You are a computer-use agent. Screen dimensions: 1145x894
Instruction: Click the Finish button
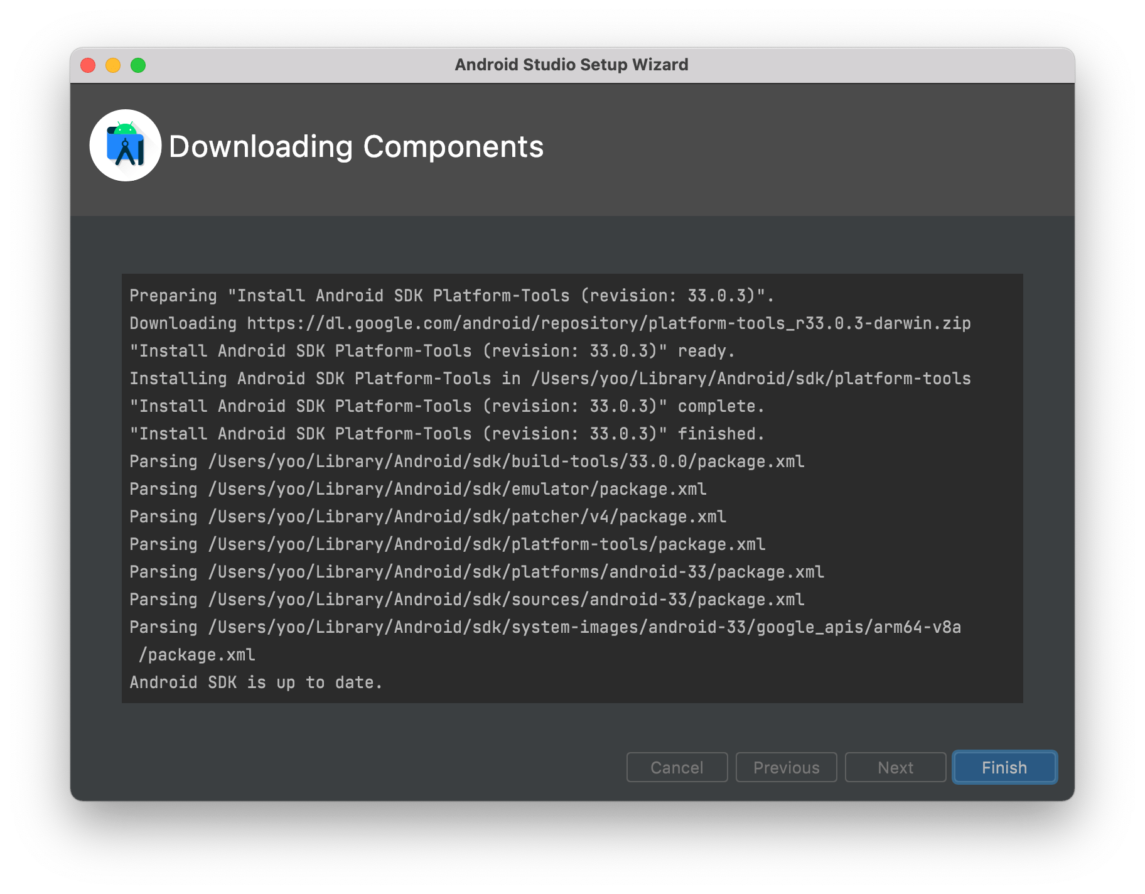click(1004, 767)
